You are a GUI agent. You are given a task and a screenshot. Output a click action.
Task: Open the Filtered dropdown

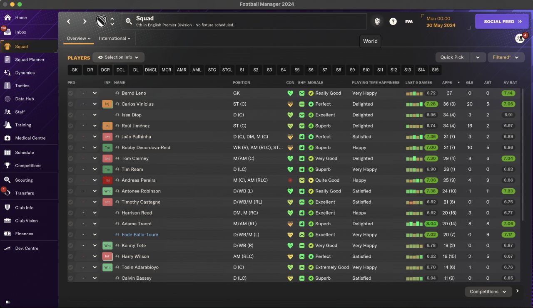[x=506, y=57]
